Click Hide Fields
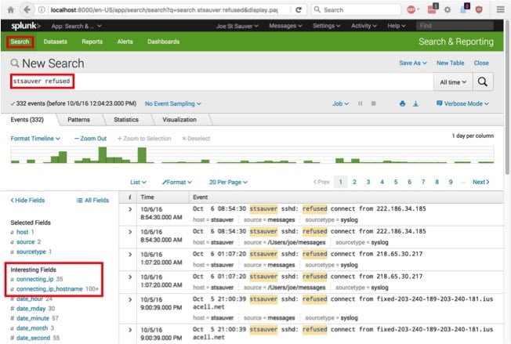 pos(27,201)
